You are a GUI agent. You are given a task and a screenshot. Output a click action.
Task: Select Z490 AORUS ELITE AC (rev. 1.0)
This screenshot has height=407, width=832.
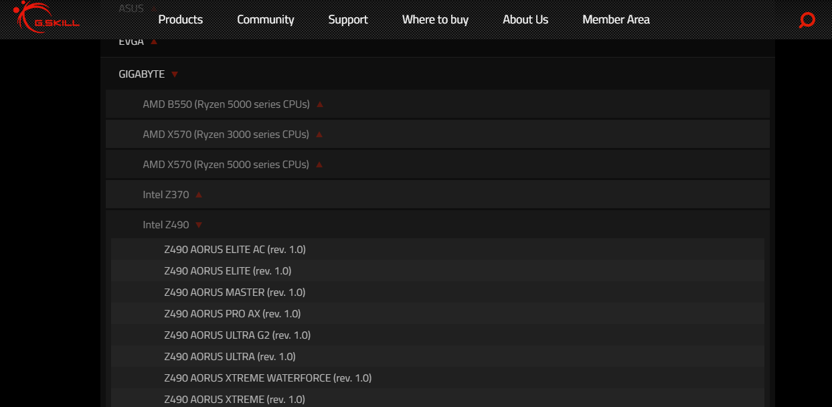[438, 249]
